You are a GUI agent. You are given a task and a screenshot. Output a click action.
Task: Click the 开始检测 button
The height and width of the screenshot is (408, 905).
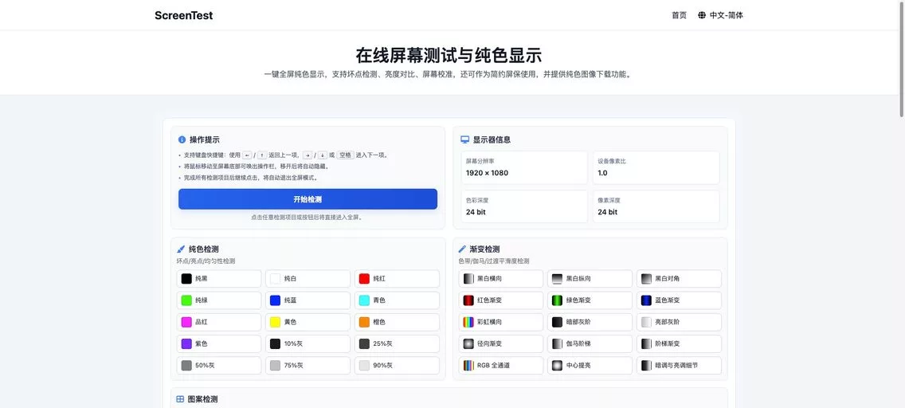pyautogui.click(x=308, y=199)
